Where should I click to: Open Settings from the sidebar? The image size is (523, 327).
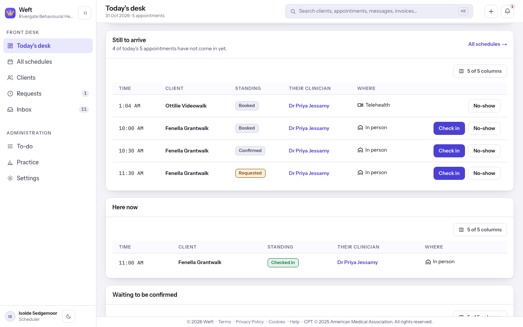(x=48, y=178)
